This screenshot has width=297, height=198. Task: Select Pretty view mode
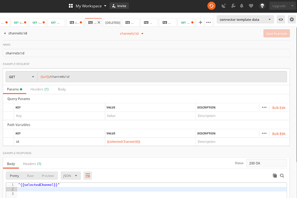(14, 176)
